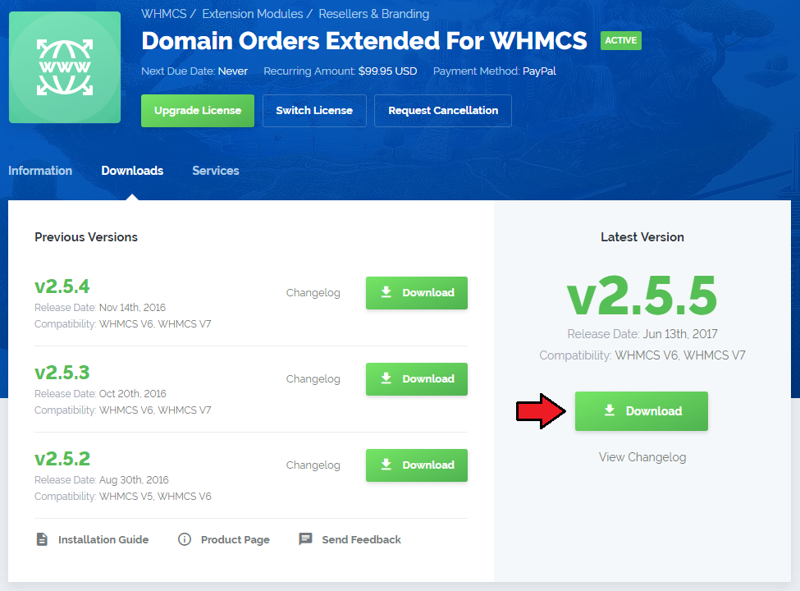Screen dimensions: 800x591
Task: View Changelog for v2.5.3
Action: 313,379
